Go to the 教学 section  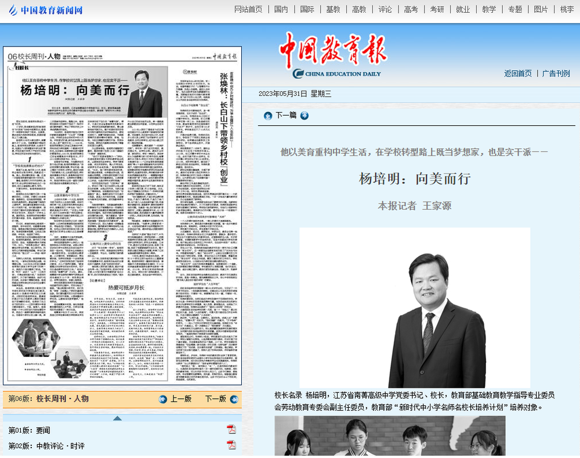pyautogui.click(x=489, y=9)
